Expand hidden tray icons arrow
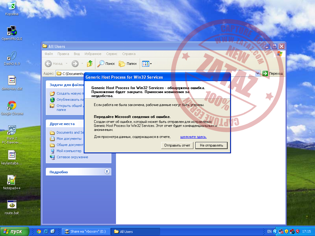The image size is (315, 236). click(x=275, y=232)
